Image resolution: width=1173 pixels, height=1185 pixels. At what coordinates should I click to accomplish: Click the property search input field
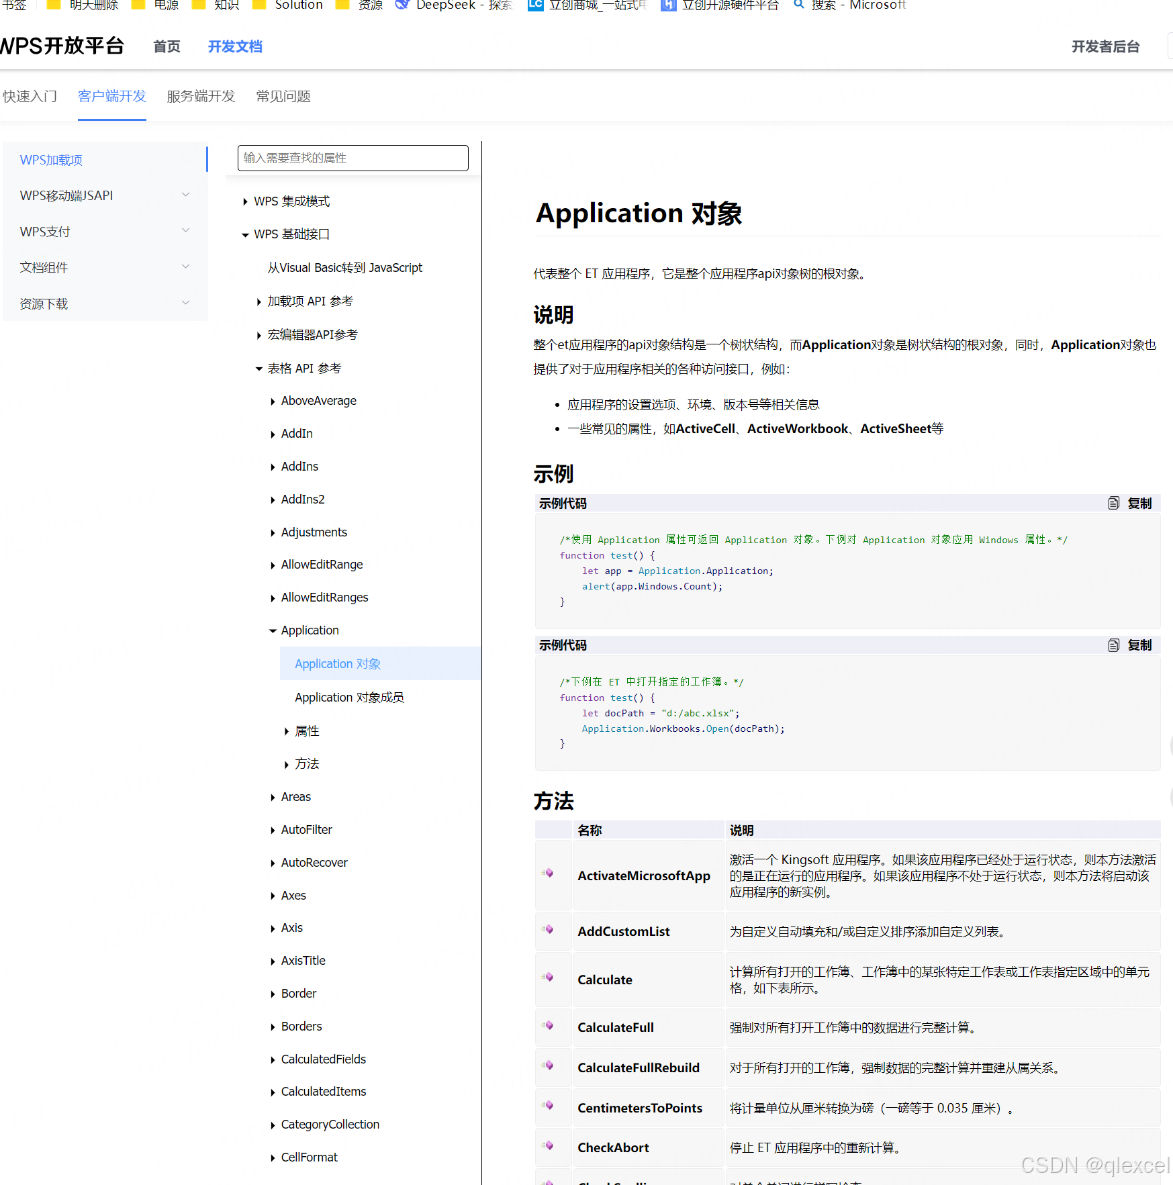coord(353,158)
